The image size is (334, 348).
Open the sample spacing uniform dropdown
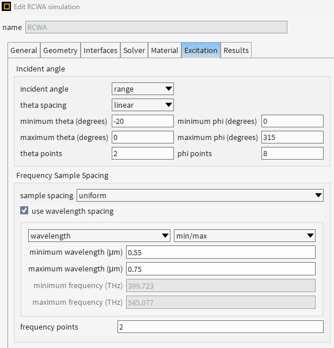(x=200, y=195)
